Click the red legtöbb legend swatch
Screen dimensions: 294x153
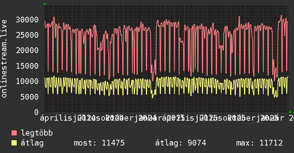[14, 133]
